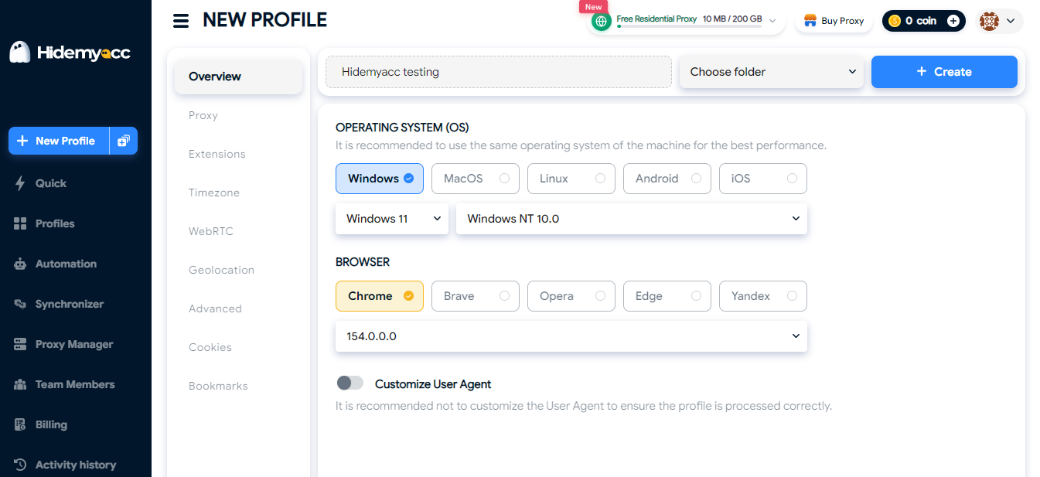Switch to the Cookies tab

click(210, 347)
